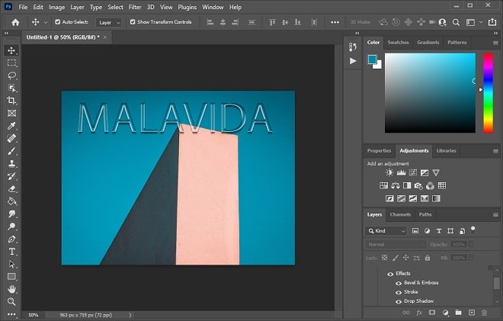Screen dimensions: 503x321
Task: Open the Color panel options menu
Action: 495,43
